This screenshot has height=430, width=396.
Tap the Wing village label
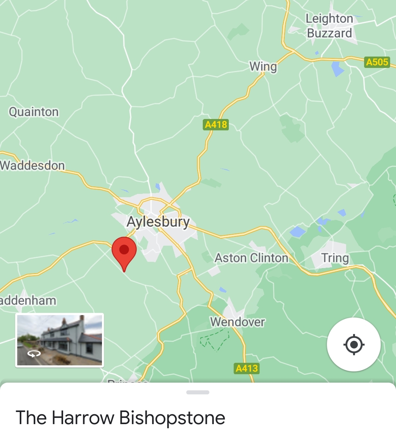point(263,66)
